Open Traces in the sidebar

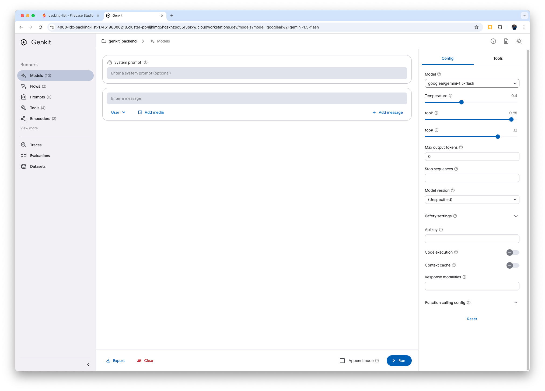(55, 145)
